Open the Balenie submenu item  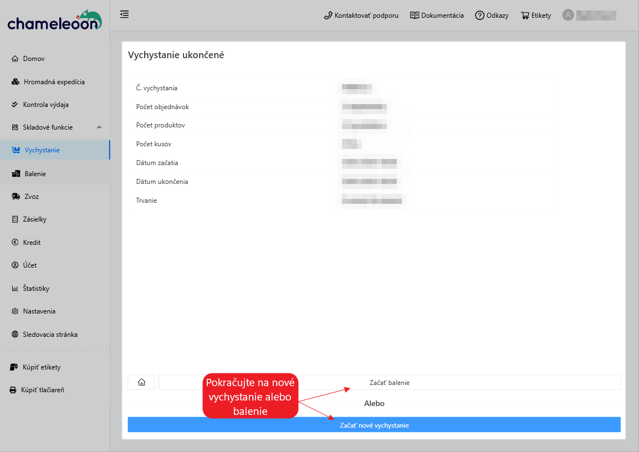[35, 174]
